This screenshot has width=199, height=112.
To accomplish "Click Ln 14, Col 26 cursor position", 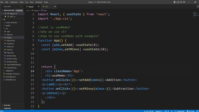I will click(x=149, y=111).
